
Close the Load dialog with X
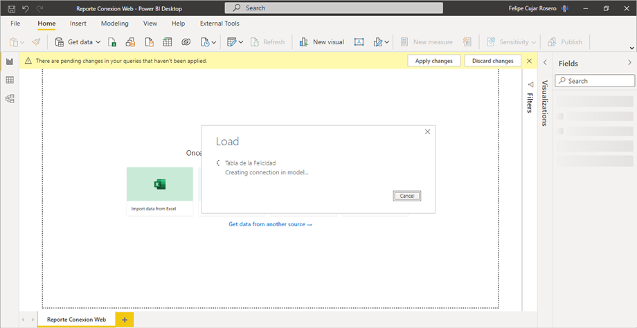coord(427,131)
